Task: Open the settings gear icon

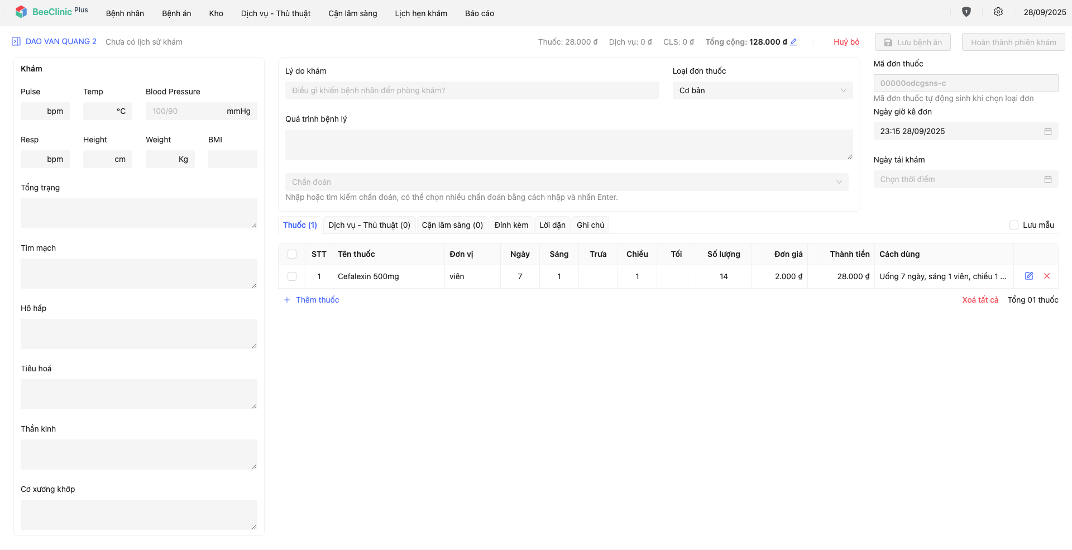Action: pyautogui.click(x=998, y=12)
